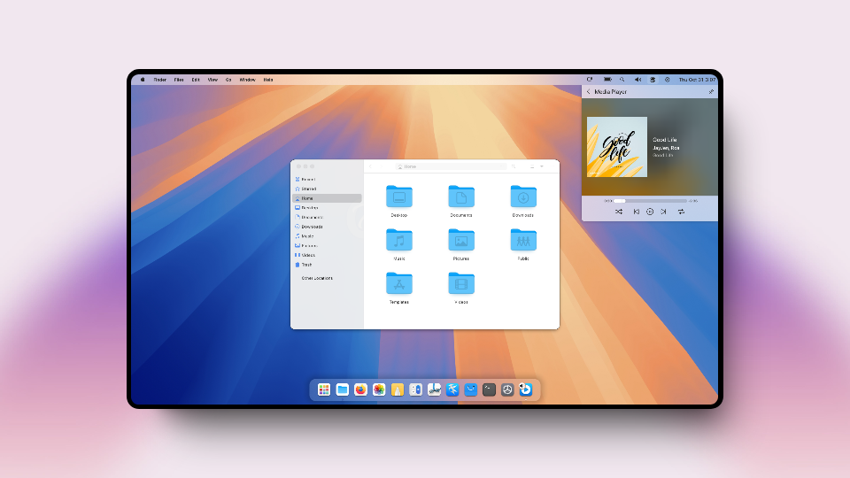Open the Files menu

[x=179, y=80]
